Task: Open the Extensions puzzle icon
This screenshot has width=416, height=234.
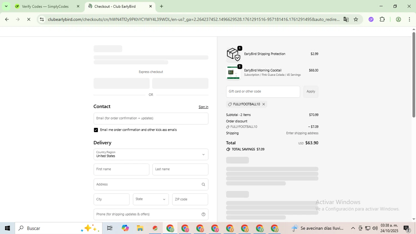Action: pos(382,19)
